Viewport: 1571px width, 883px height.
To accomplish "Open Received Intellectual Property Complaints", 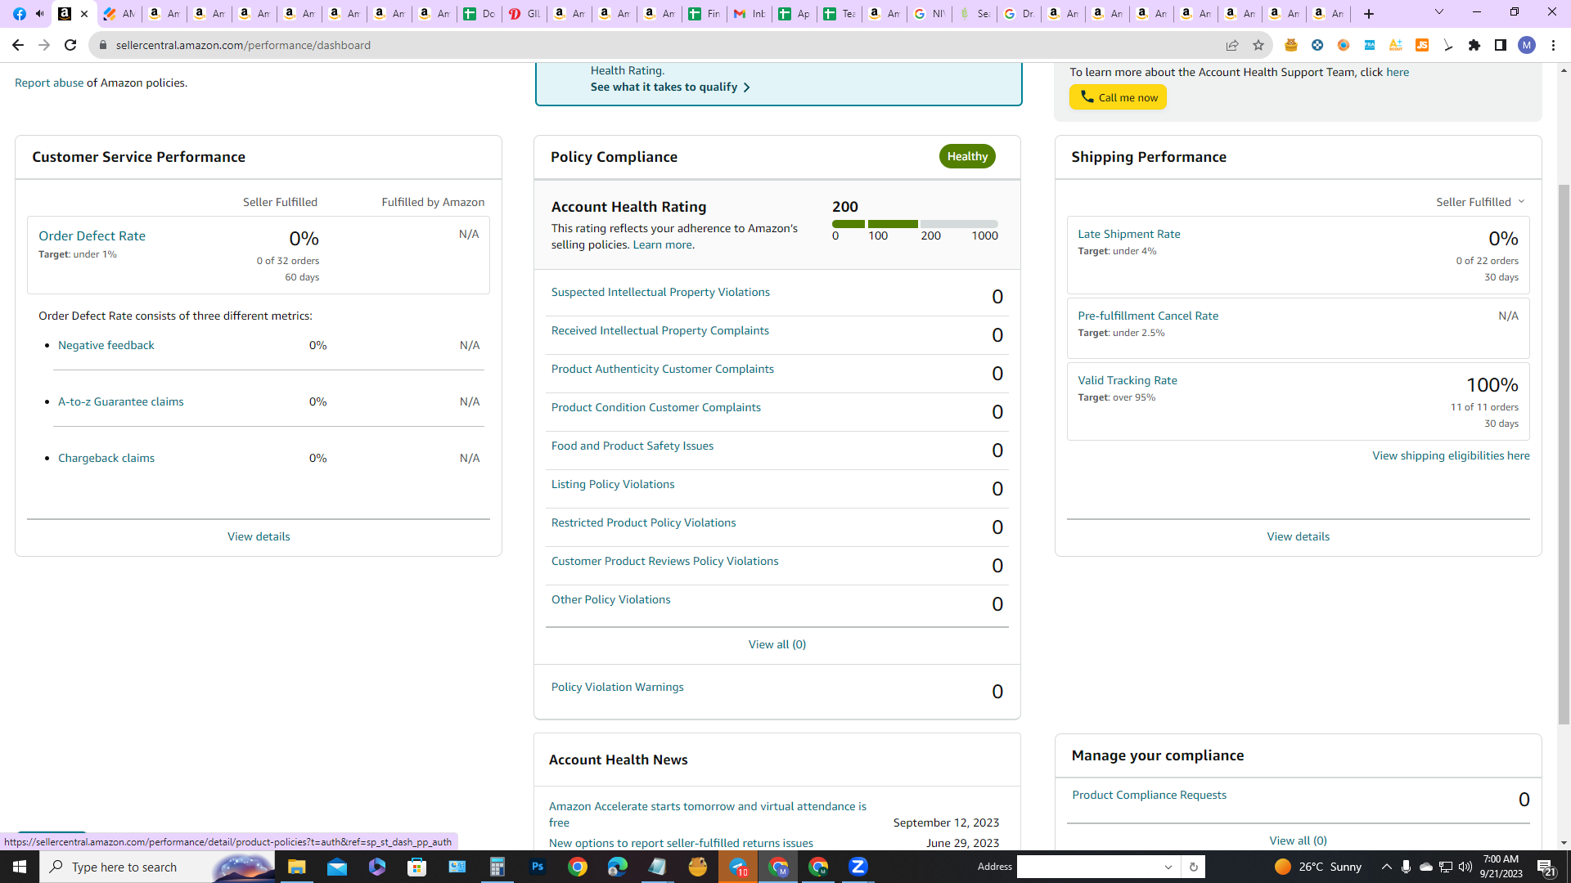I will (x=660, y=330).
